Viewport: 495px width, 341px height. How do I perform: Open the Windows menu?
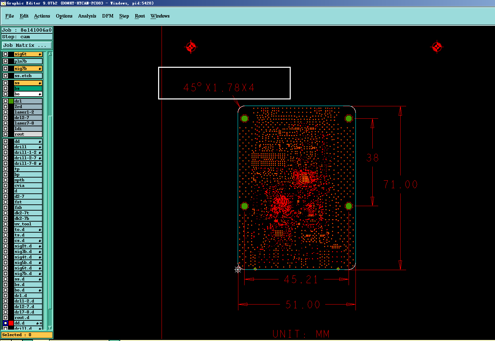point(160,16)
